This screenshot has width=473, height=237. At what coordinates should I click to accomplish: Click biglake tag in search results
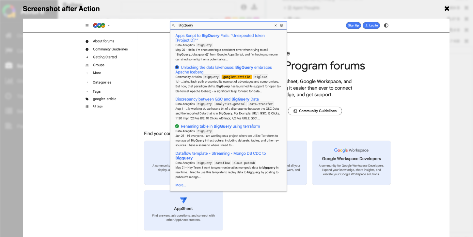point(261,77)
